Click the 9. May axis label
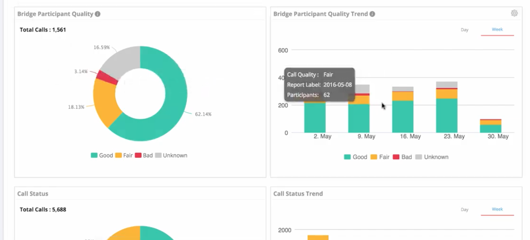 pos(366,137)
